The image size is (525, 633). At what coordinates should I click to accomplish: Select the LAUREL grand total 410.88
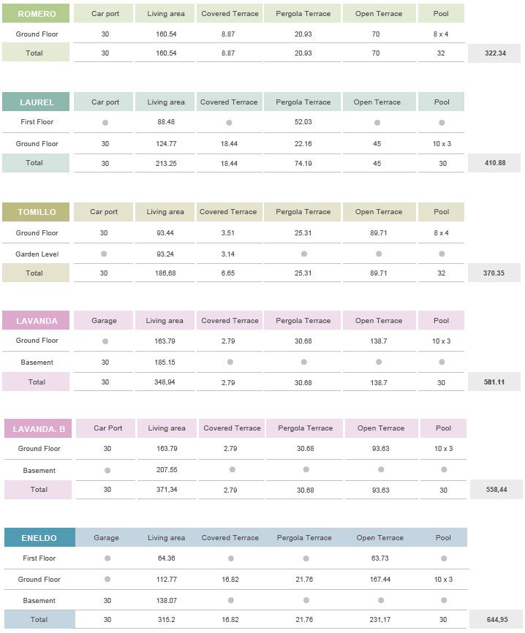click(495, 163)
